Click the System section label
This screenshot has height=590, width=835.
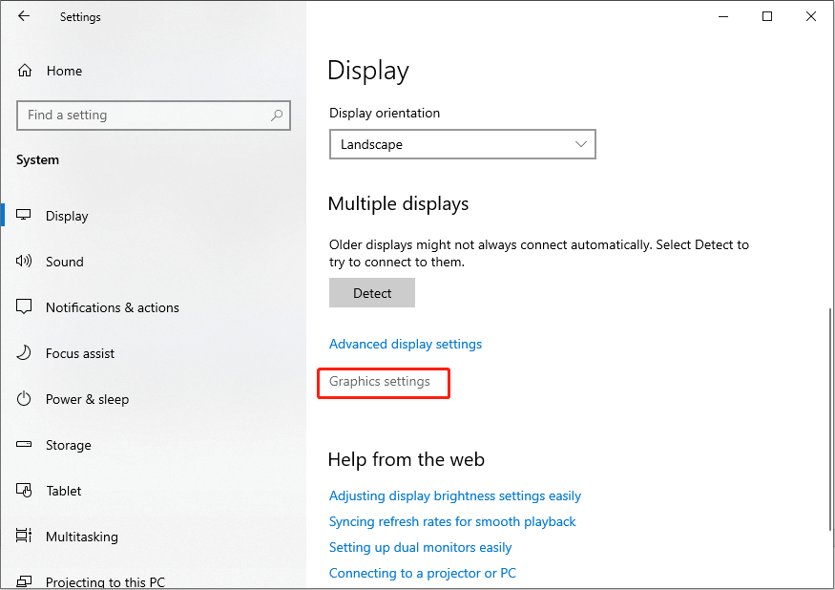click(x=37, y=159)
